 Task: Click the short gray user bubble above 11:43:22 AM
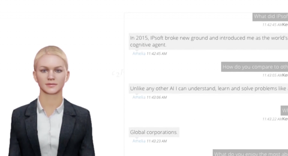pos(284,110)
